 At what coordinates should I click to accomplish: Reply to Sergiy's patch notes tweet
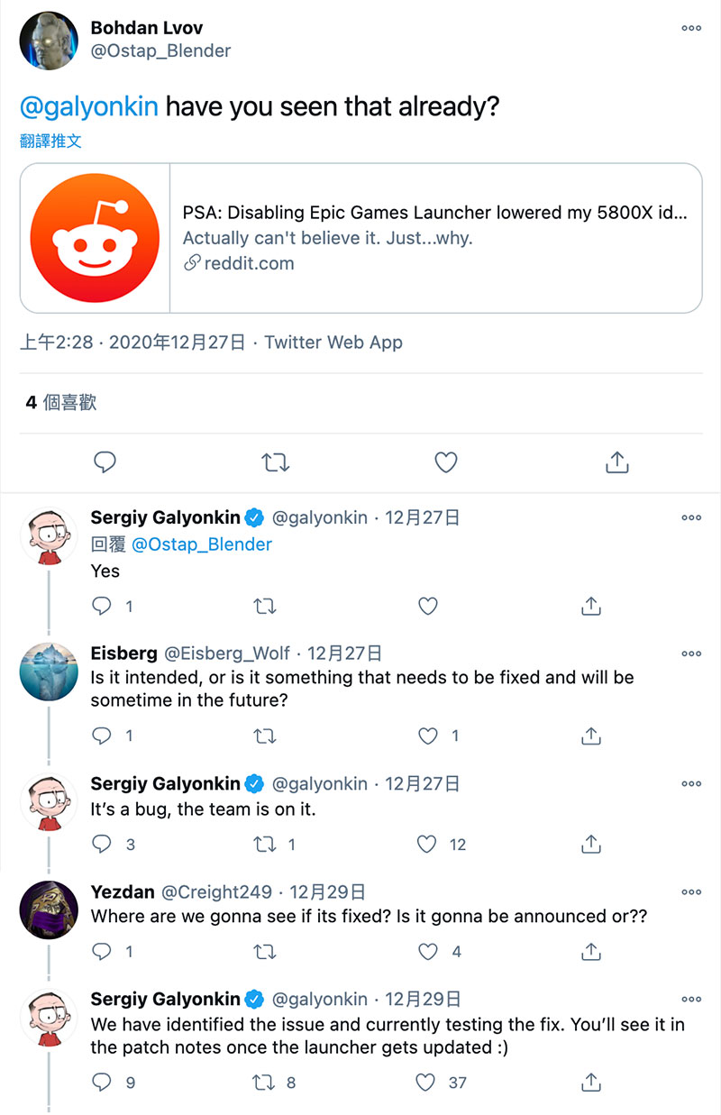(103, 1082)
